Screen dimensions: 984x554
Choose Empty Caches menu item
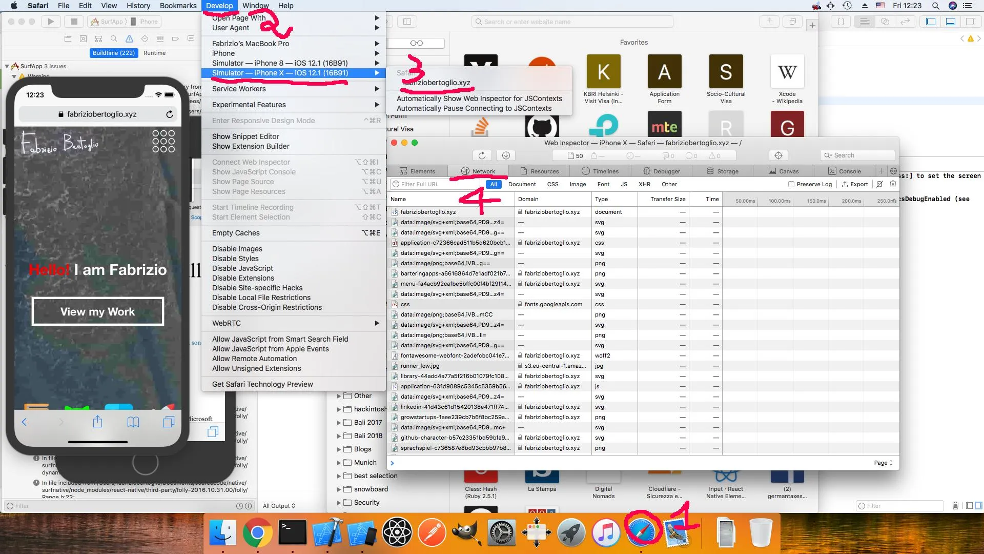click(x=236, y=233)
